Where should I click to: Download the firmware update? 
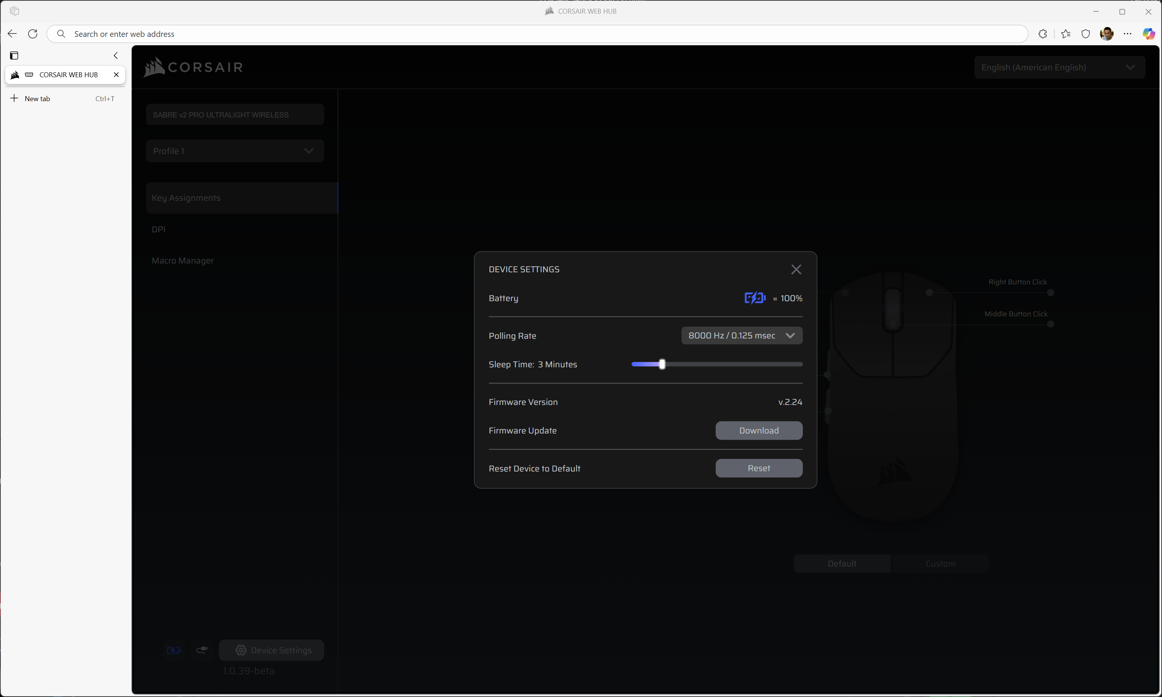pyautogui.click(x=758, y=430)
